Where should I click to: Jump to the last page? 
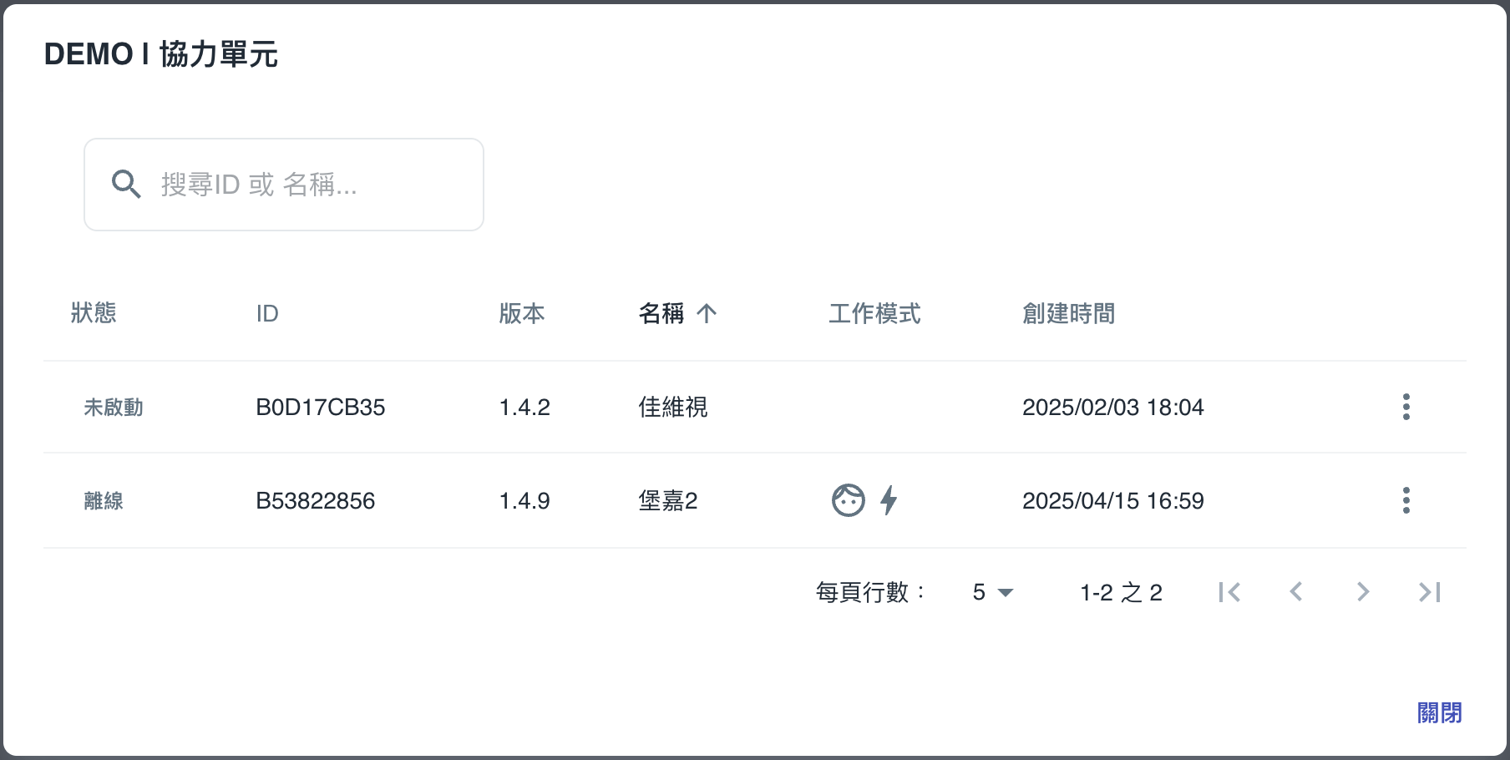(x=1430, y=592)
